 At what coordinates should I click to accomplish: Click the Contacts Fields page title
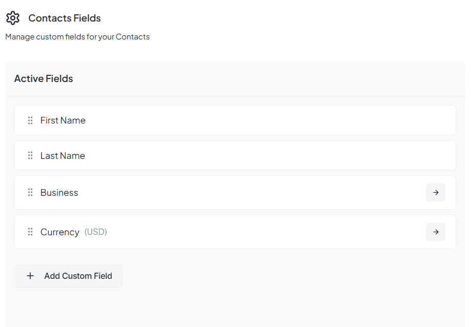pos(65,18)
